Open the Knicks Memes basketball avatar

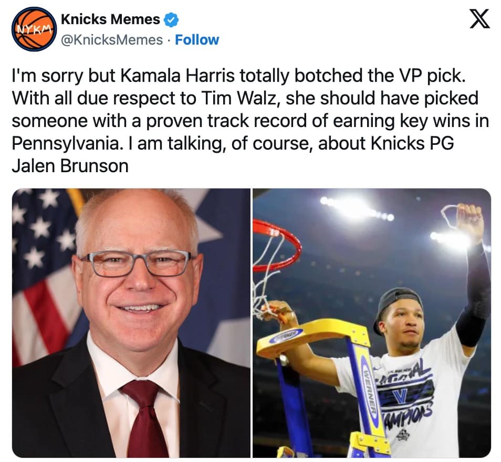click(x=34, y=29)
